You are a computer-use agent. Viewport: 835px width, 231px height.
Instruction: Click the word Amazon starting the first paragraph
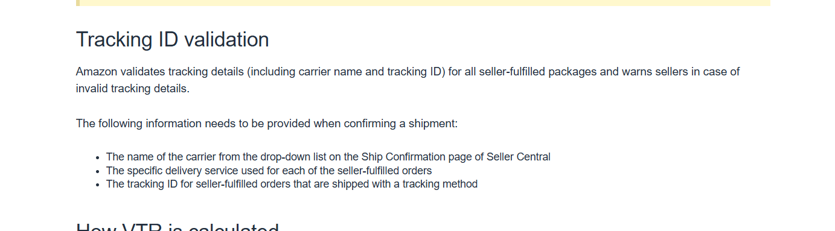96,72
